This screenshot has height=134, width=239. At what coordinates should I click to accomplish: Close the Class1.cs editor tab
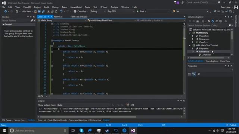52,17
